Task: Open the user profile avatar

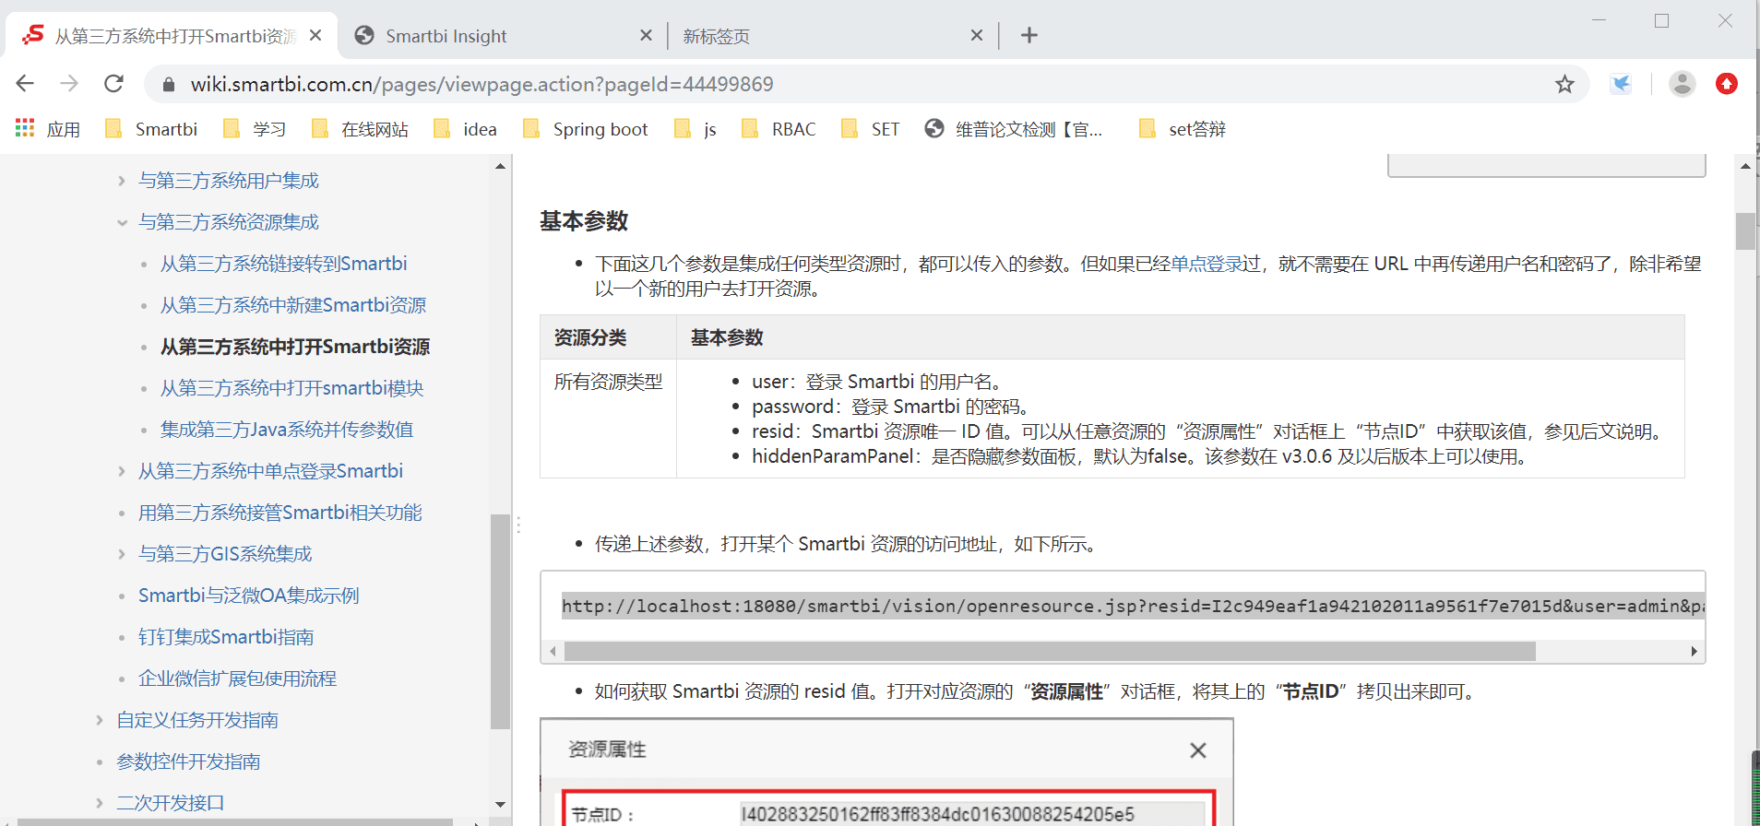Action: coord(1683,84)
